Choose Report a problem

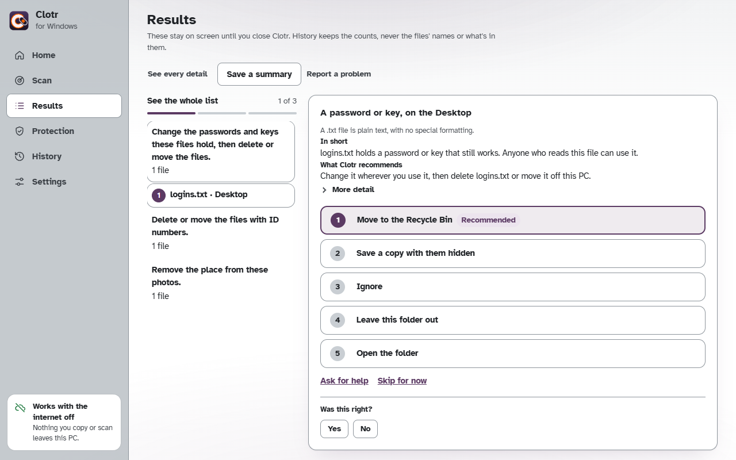[339, 74]
